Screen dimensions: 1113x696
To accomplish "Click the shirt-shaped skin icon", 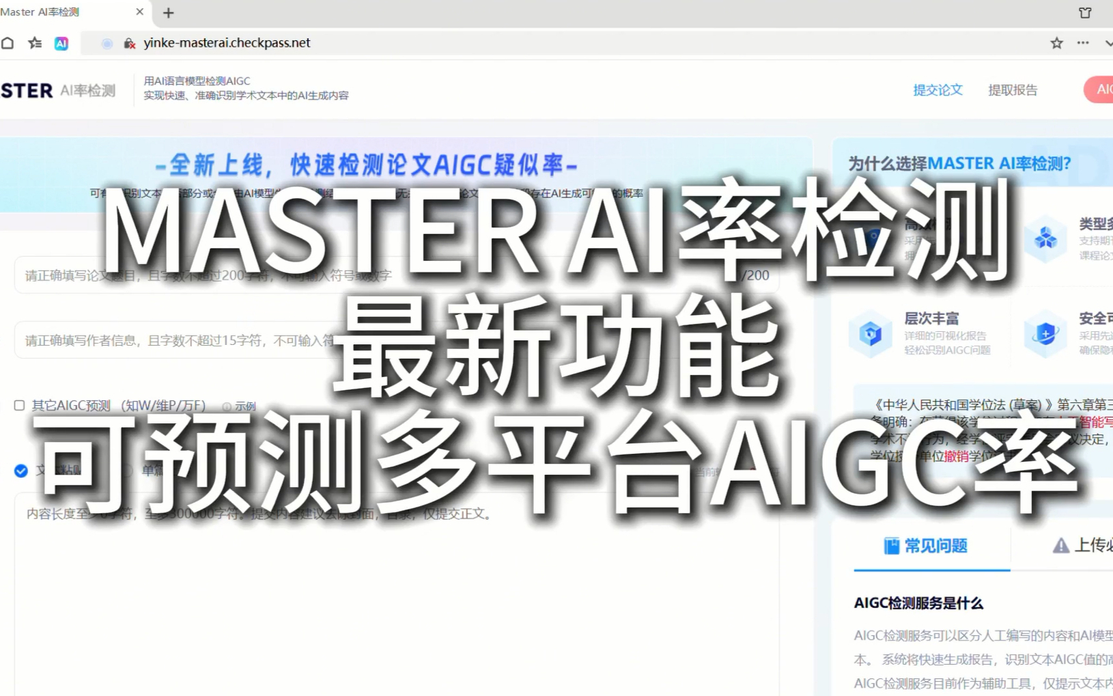I will coord(1085,12).
